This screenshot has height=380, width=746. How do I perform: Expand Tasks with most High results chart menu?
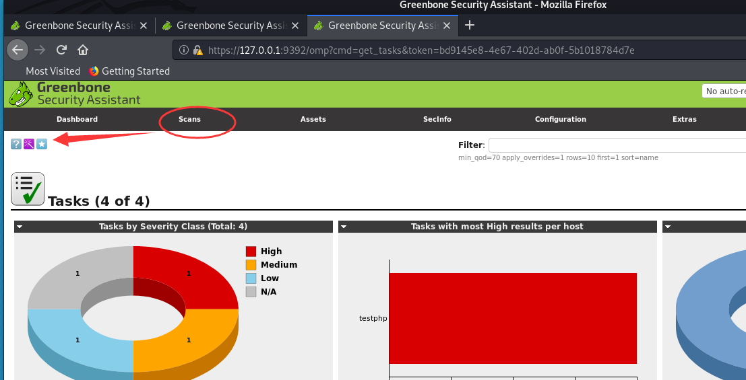[344, 227]
